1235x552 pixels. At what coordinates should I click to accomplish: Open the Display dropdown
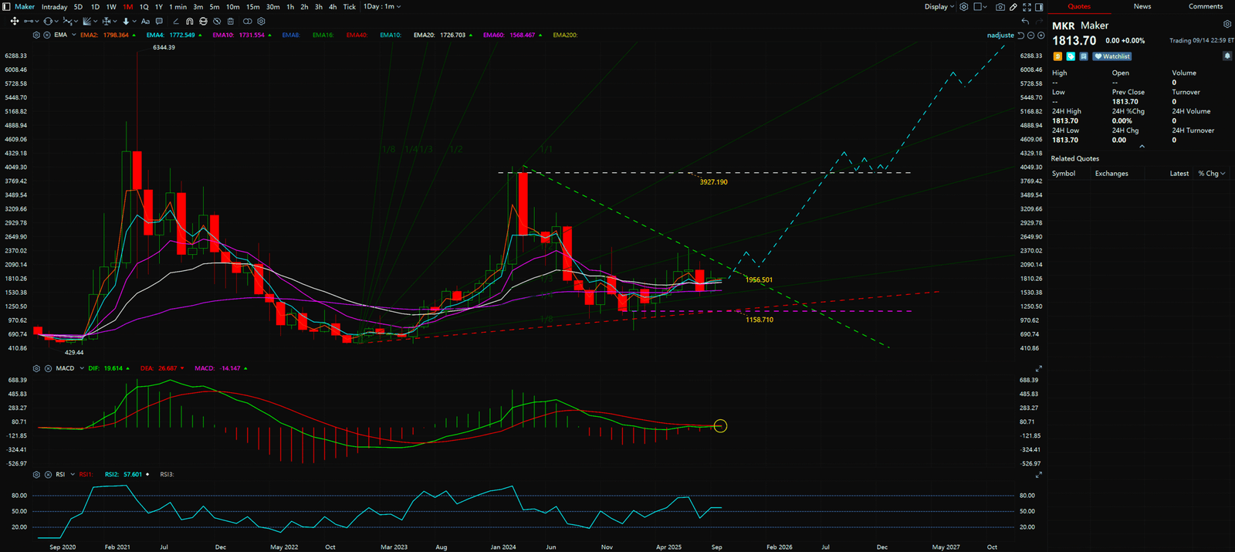click(x=939, y=7)
